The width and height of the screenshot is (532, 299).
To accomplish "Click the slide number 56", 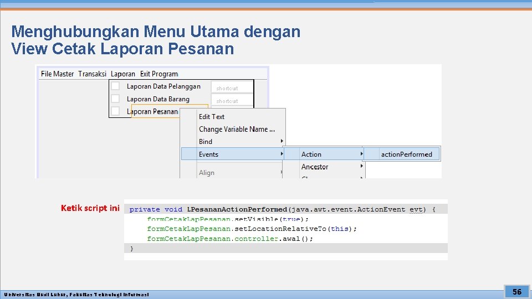I will point(516,292).
